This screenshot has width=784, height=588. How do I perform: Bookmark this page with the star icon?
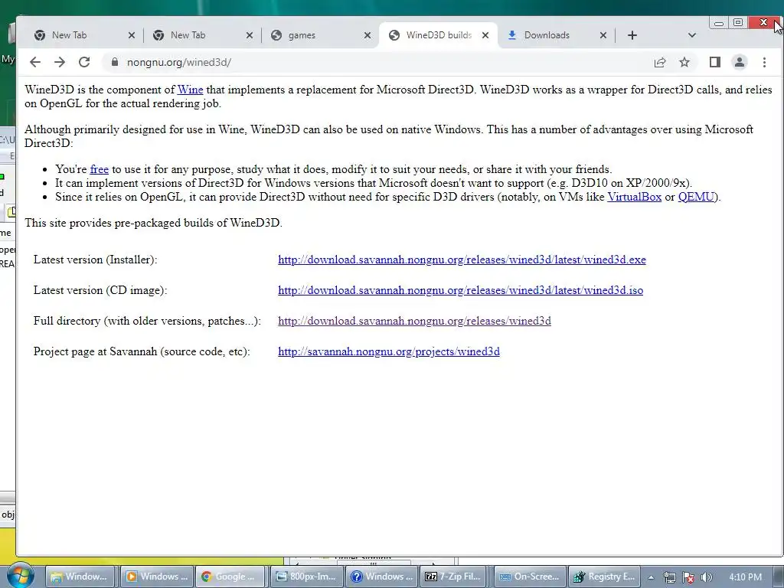pyautogui.click(x=684, y=62)
